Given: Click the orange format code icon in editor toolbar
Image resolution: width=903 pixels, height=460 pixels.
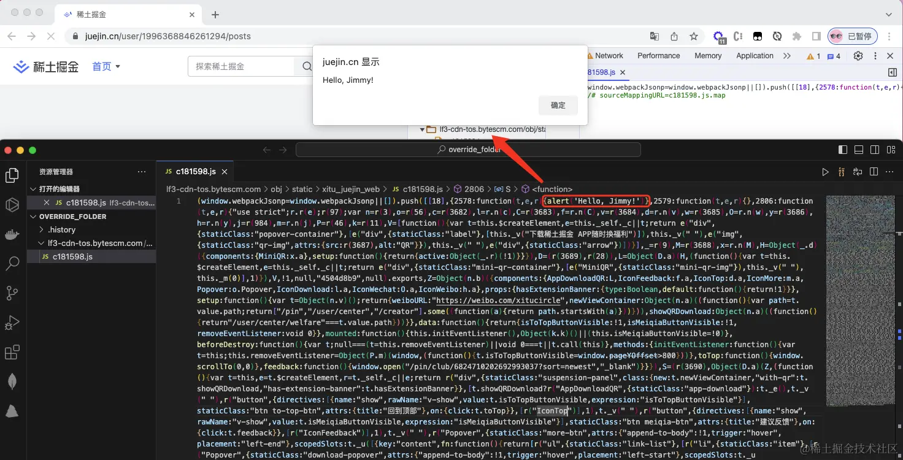Looking at the screenshot, I should coord(842,172).
